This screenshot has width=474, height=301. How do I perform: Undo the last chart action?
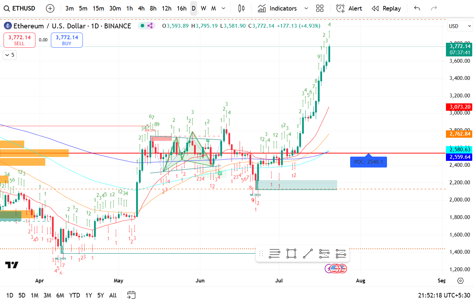(x=417, y=8)
